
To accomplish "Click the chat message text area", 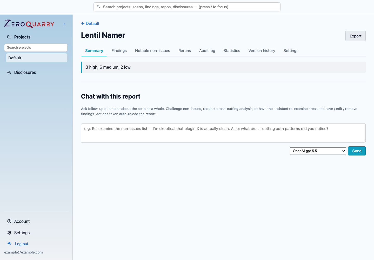I will pos(223,133).
